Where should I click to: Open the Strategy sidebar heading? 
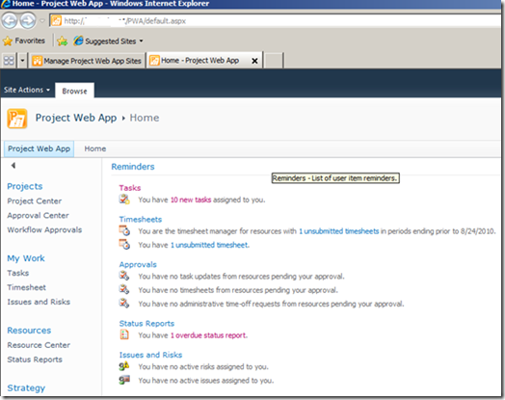pyautogui.click(x=26, y=388)
